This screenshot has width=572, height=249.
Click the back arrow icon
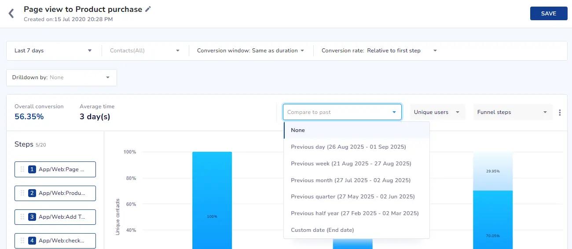(11, 14)
